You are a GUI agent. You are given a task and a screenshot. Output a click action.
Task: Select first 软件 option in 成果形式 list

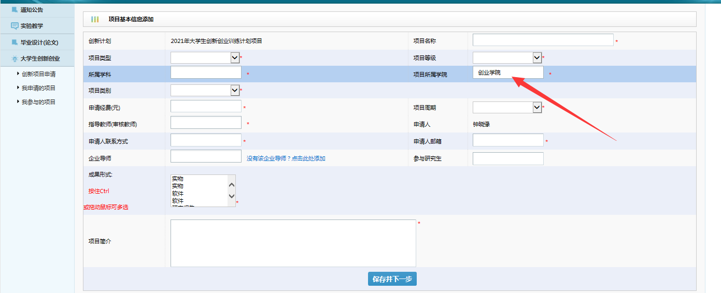coord(178,193)
